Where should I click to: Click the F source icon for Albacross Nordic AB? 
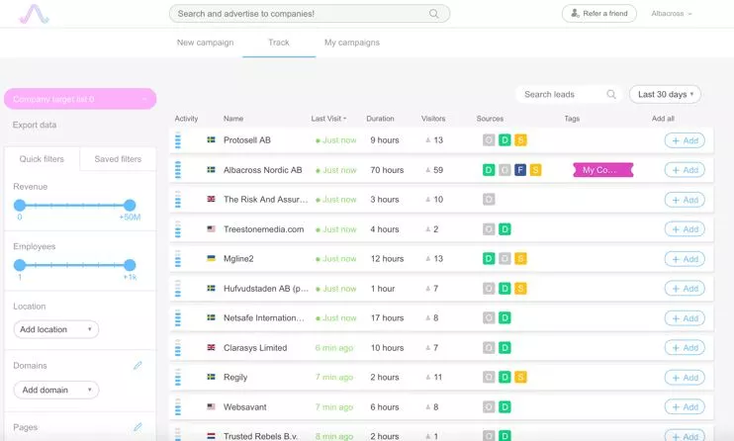click(x=520, y=170)
